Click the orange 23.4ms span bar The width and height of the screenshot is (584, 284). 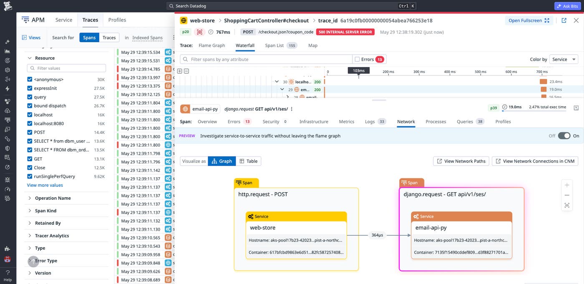(543, 82)
